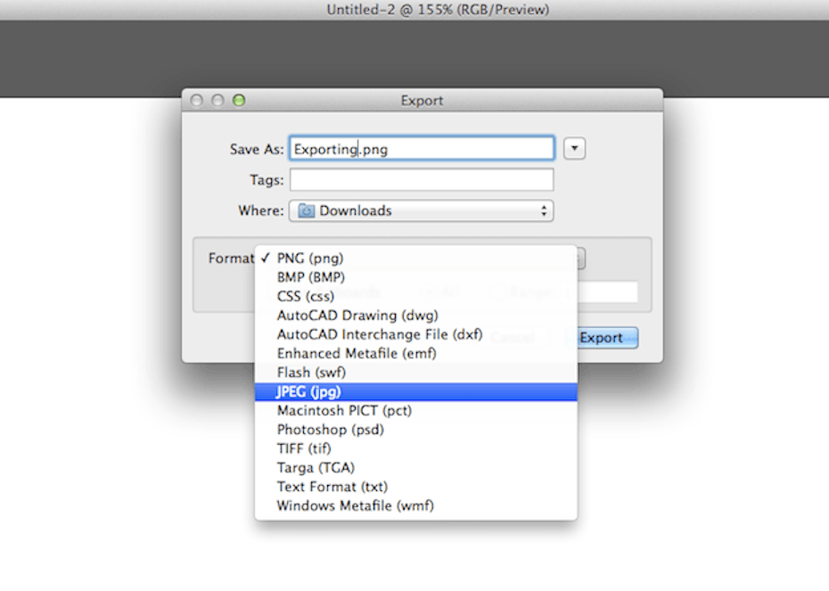Select Enhanced Metafile (emf) option
Screen dimensions: 829x591
point(357,354)
